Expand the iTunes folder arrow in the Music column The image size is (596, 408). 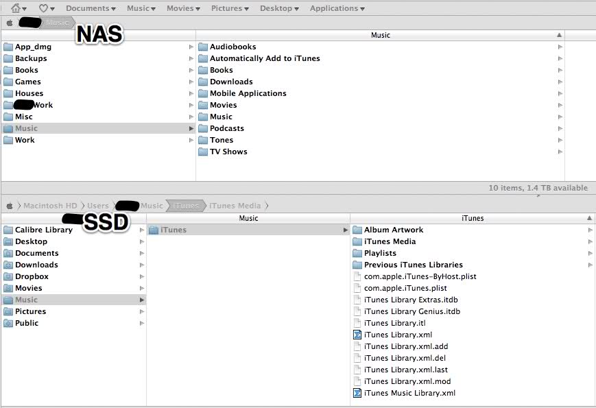(346, 230)
